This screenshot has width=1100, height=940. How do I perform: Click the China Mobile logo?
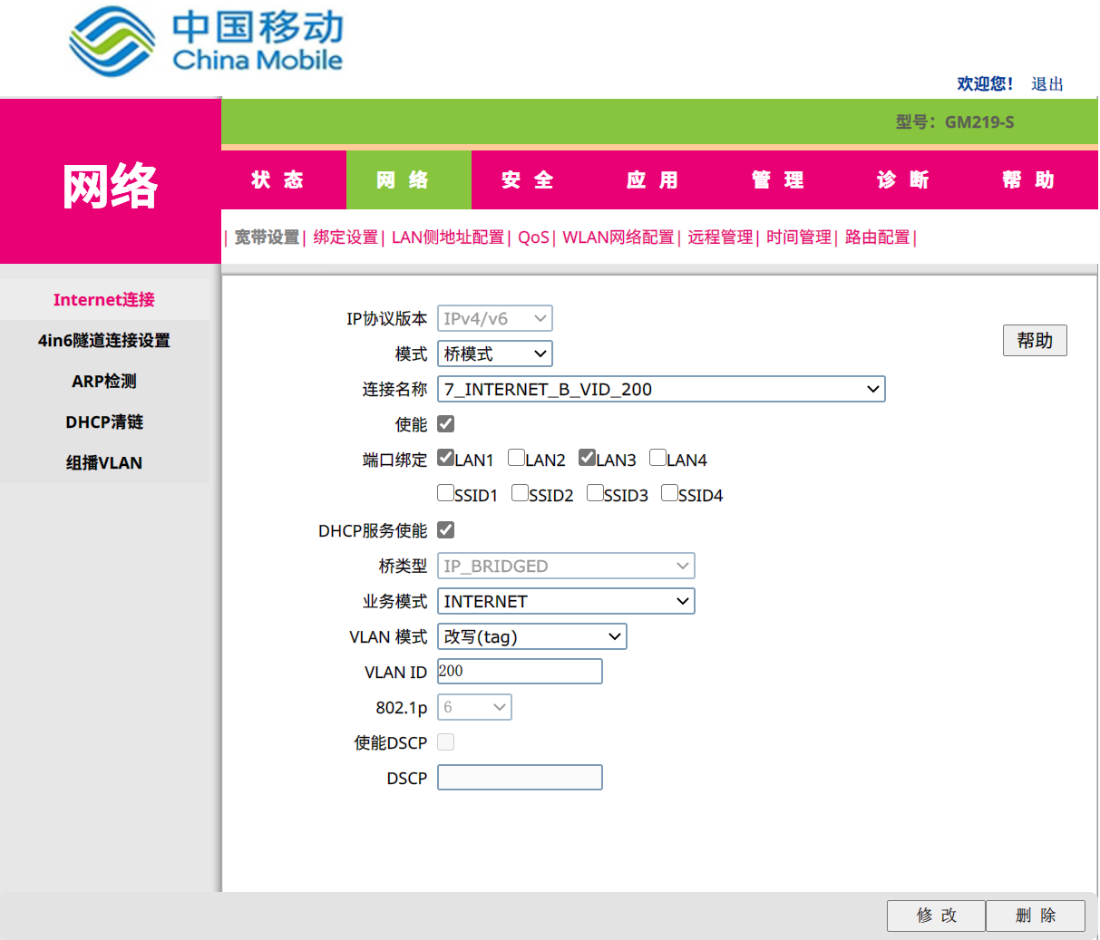click(x=206, y=42)
